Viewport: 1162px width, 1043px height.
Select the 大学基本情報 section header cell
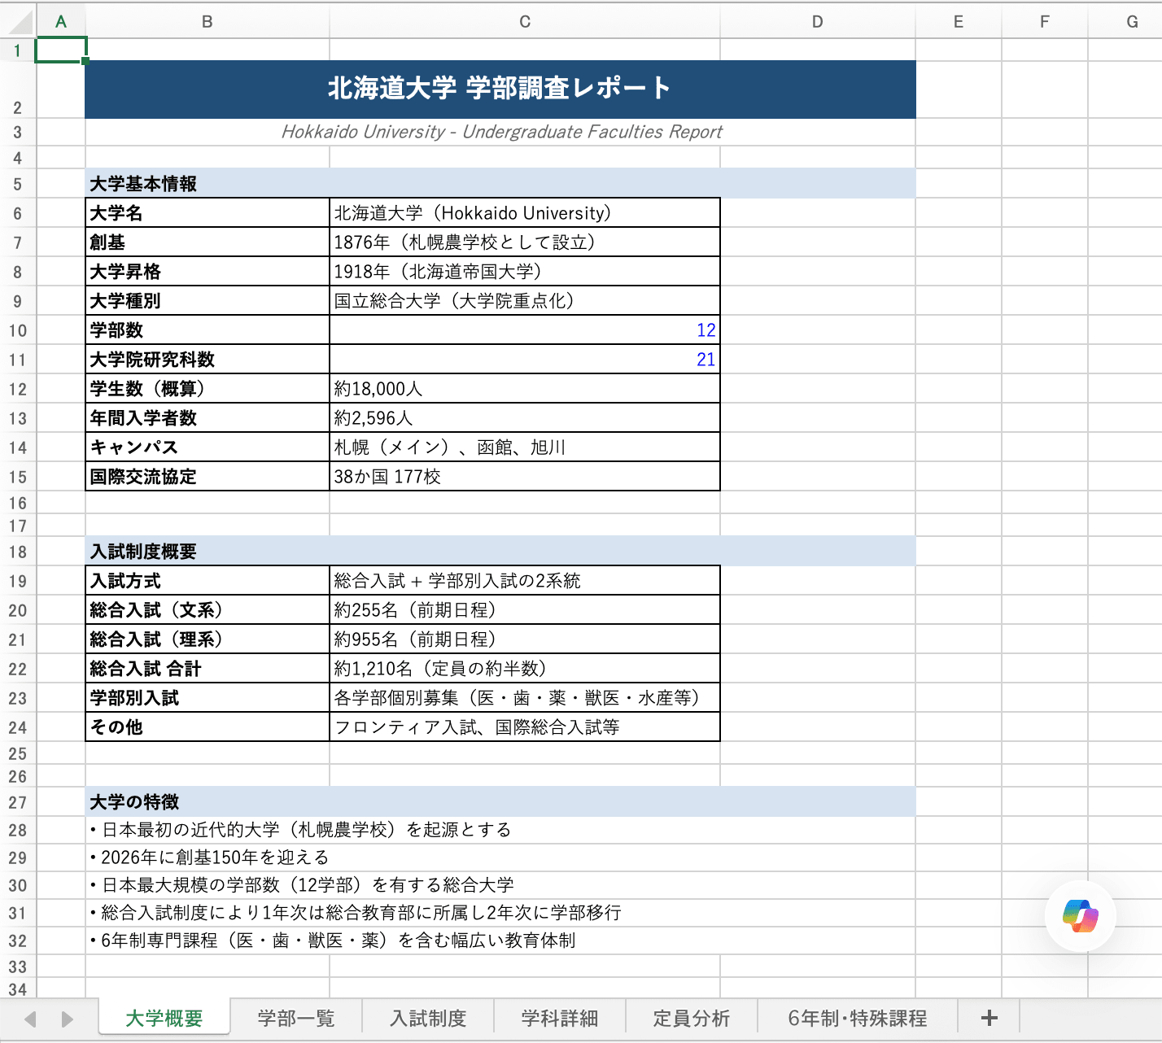pos(500,183)
